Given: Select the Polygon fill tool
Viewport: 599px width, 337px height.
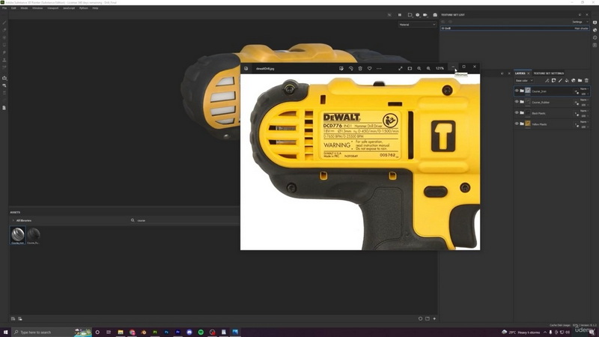Looking at the screenshot, I should tap(4, 45).
